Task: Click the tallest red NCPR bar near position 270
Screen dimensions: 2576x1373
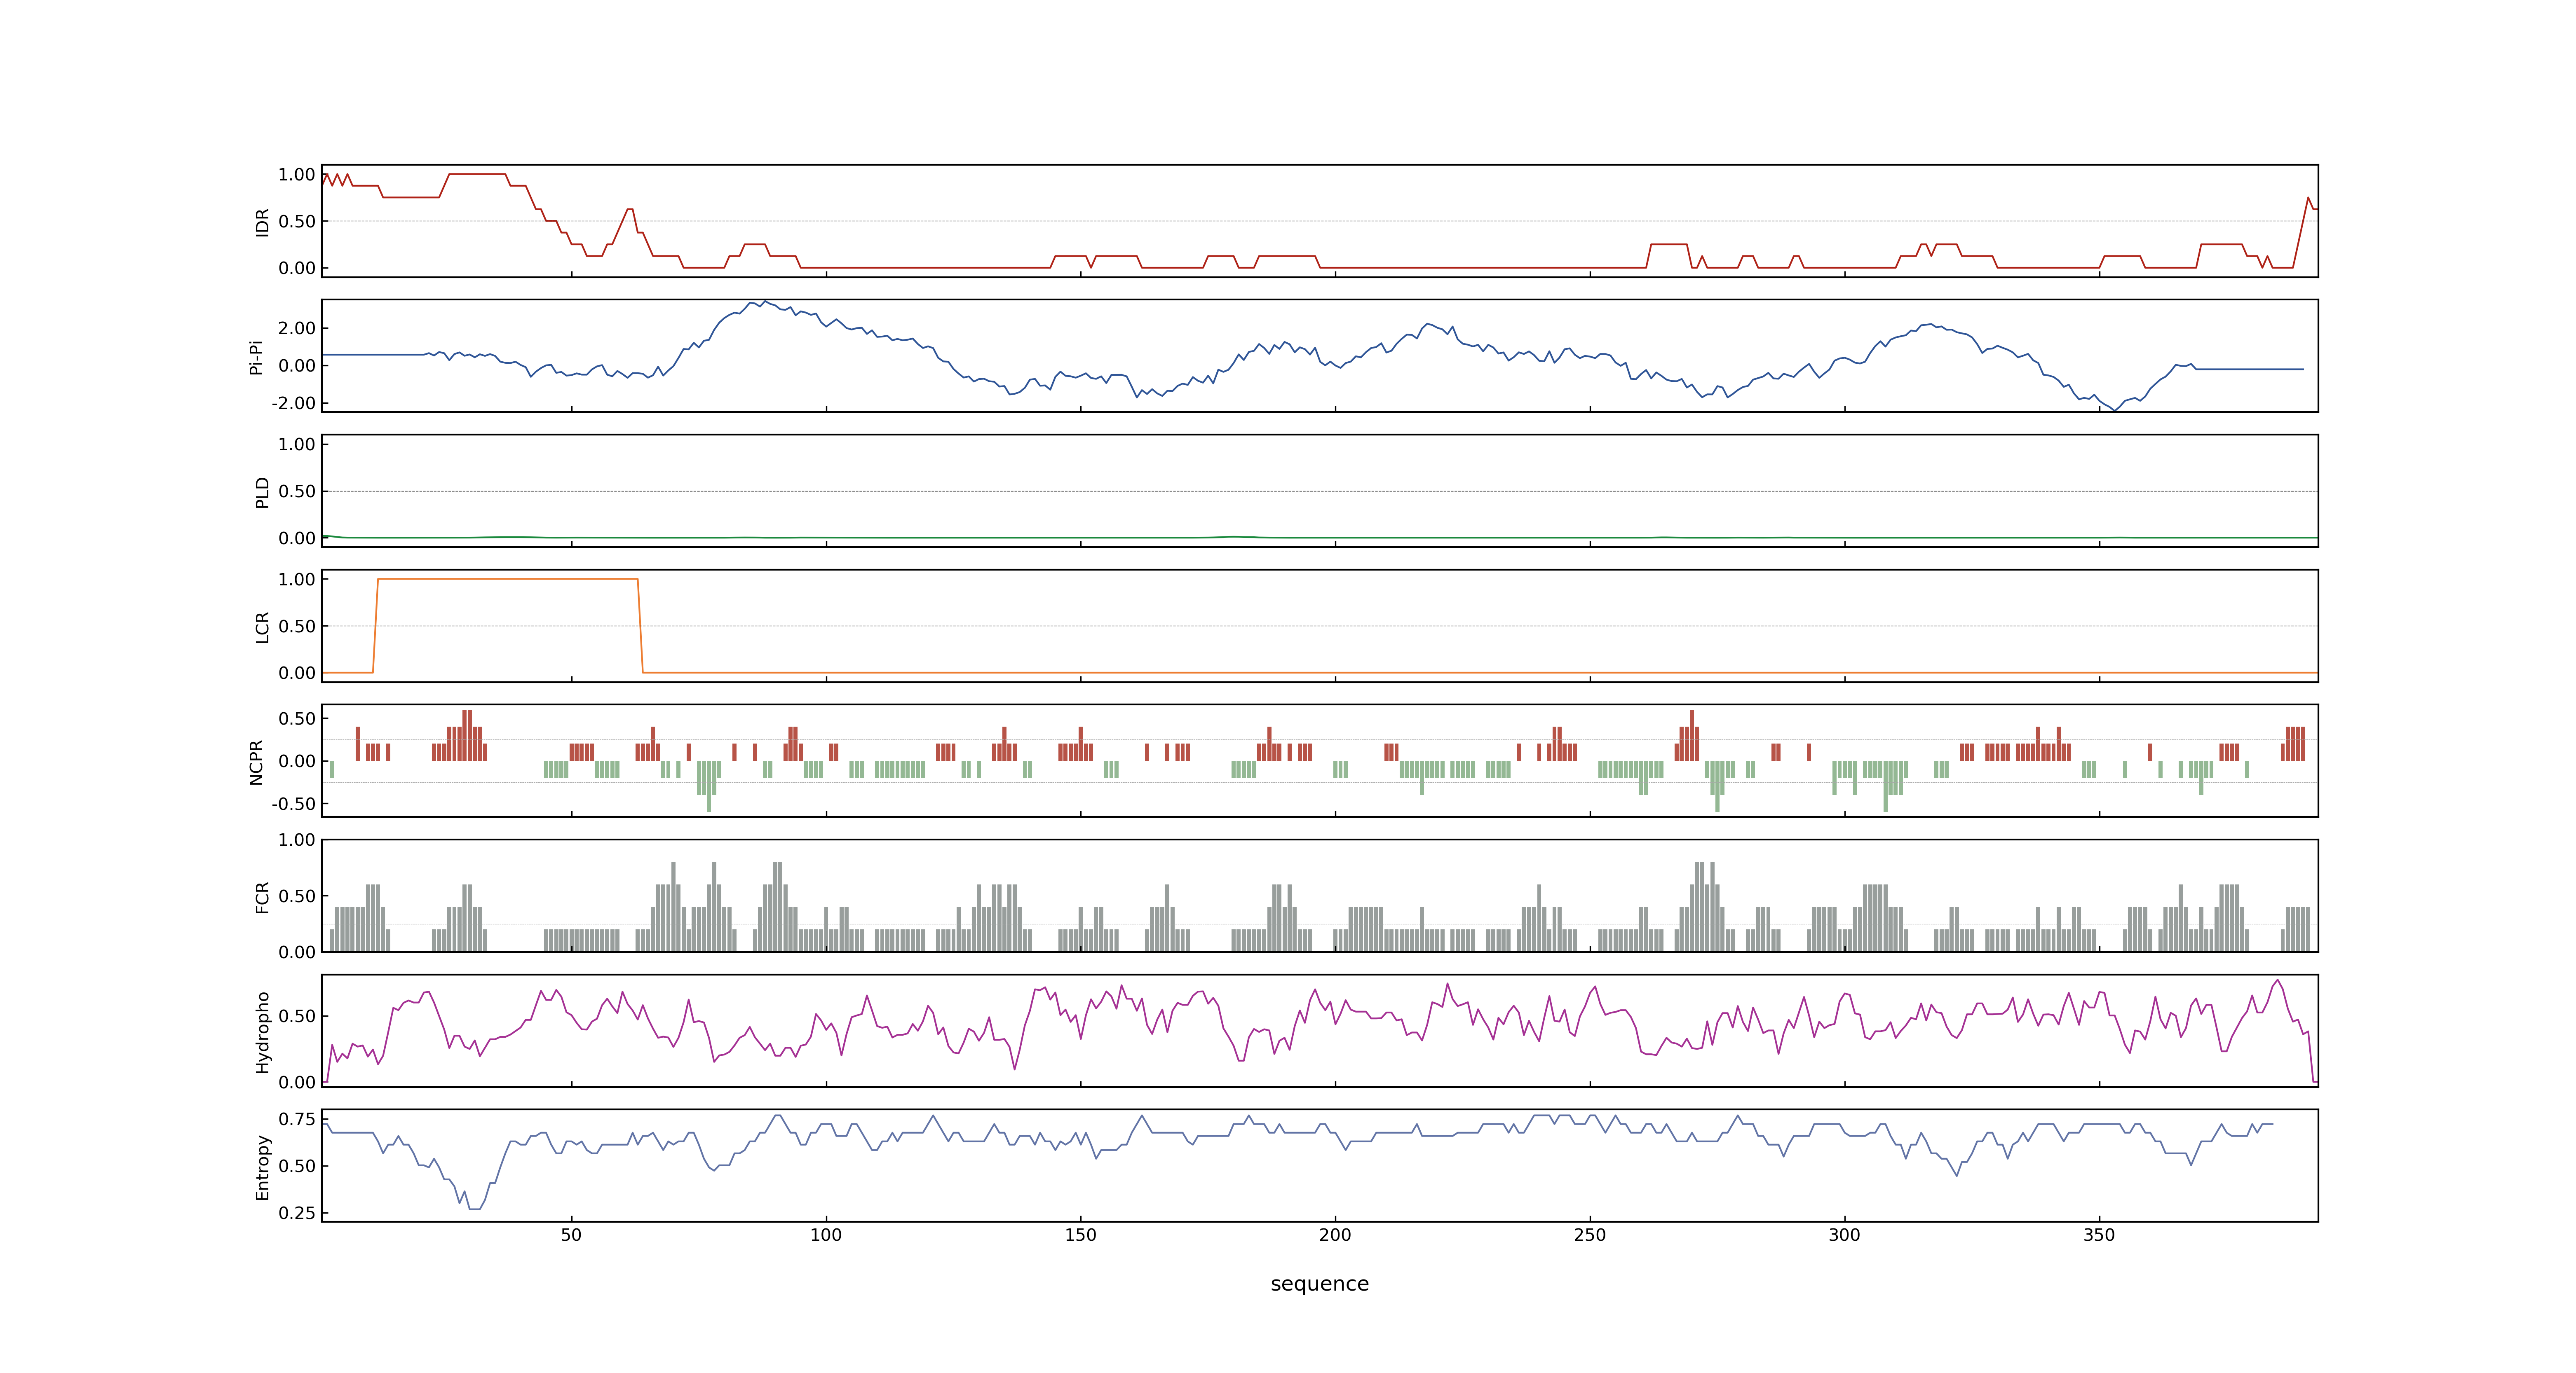Action: (x=1692, y=734)
